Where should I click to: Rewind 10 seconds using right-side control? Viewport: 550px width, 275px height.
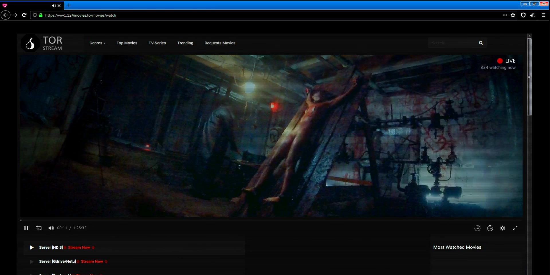477,228
